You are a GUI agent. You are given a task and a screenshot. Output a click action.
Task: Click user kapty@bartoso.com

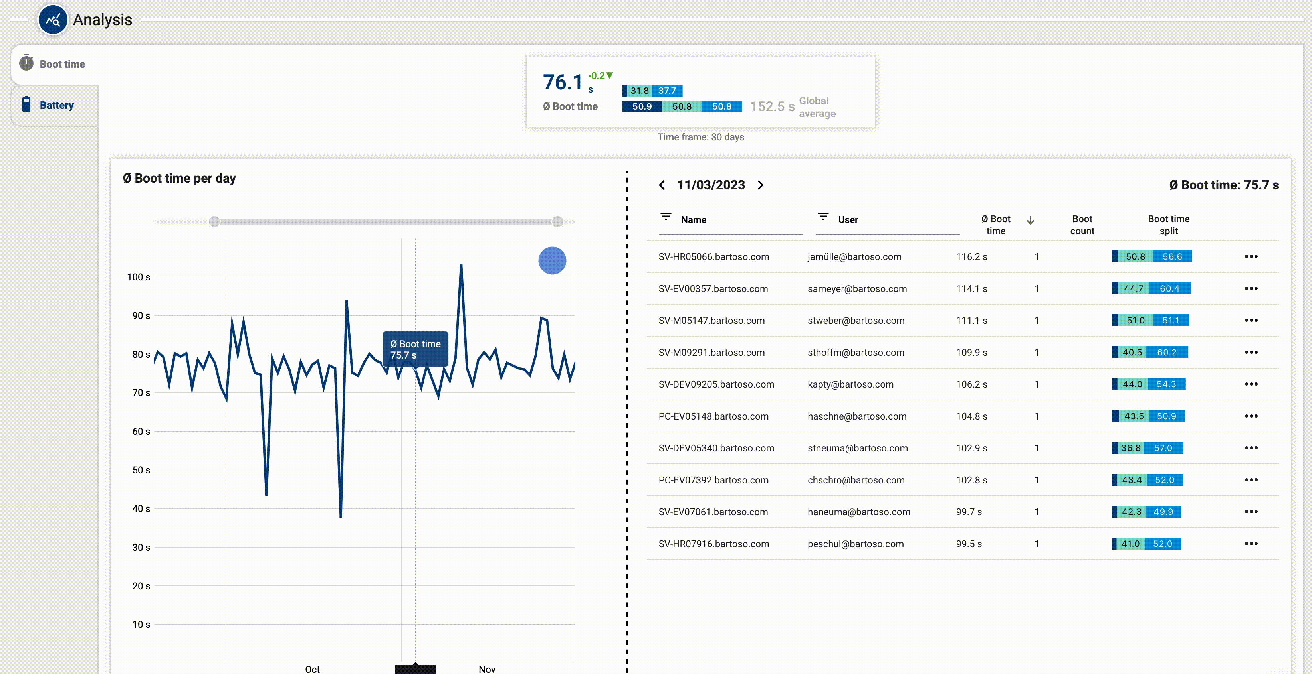[x=850, y=384]
